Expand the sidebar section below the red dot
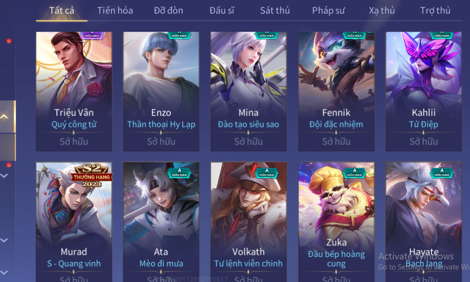 tap(4, 176)
